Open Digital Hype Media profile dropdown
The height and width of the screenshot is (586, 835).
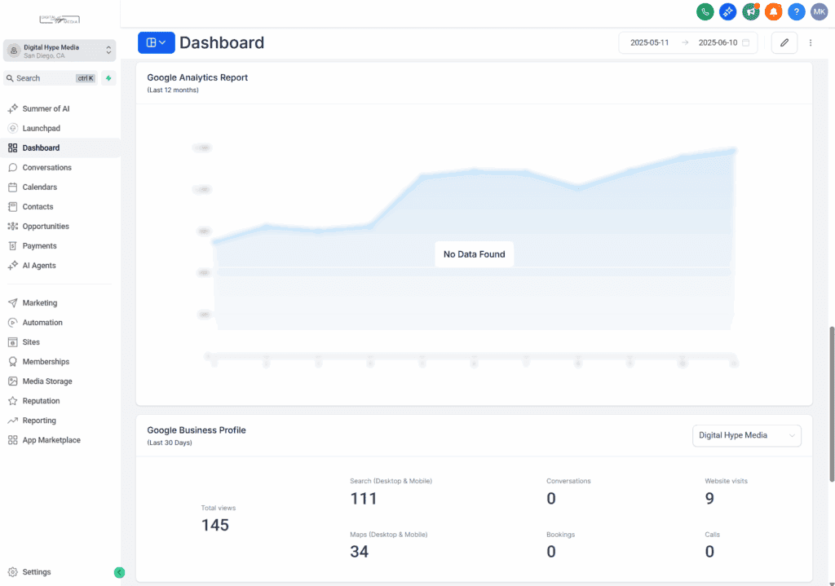[x=747, y=435]
